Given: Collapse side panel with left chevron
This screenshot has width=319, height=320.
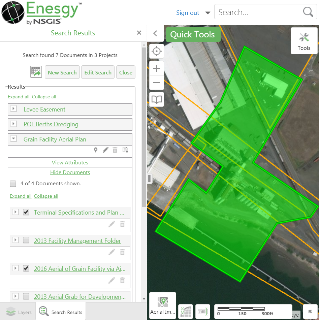Looking at the screenshot, I should pyautogui.click(x=155, y=33).
